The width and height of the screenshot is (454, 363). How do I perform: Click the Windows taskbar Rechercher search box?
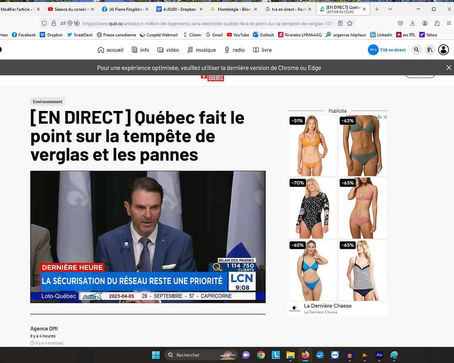[x=188, y=355]
